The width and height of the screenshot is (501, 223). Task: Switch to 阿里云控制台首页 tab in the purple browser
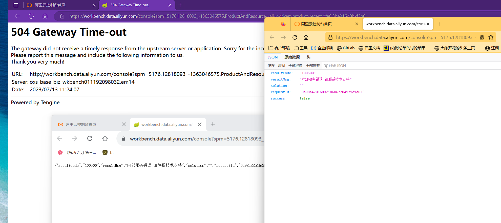click(61, 5)
